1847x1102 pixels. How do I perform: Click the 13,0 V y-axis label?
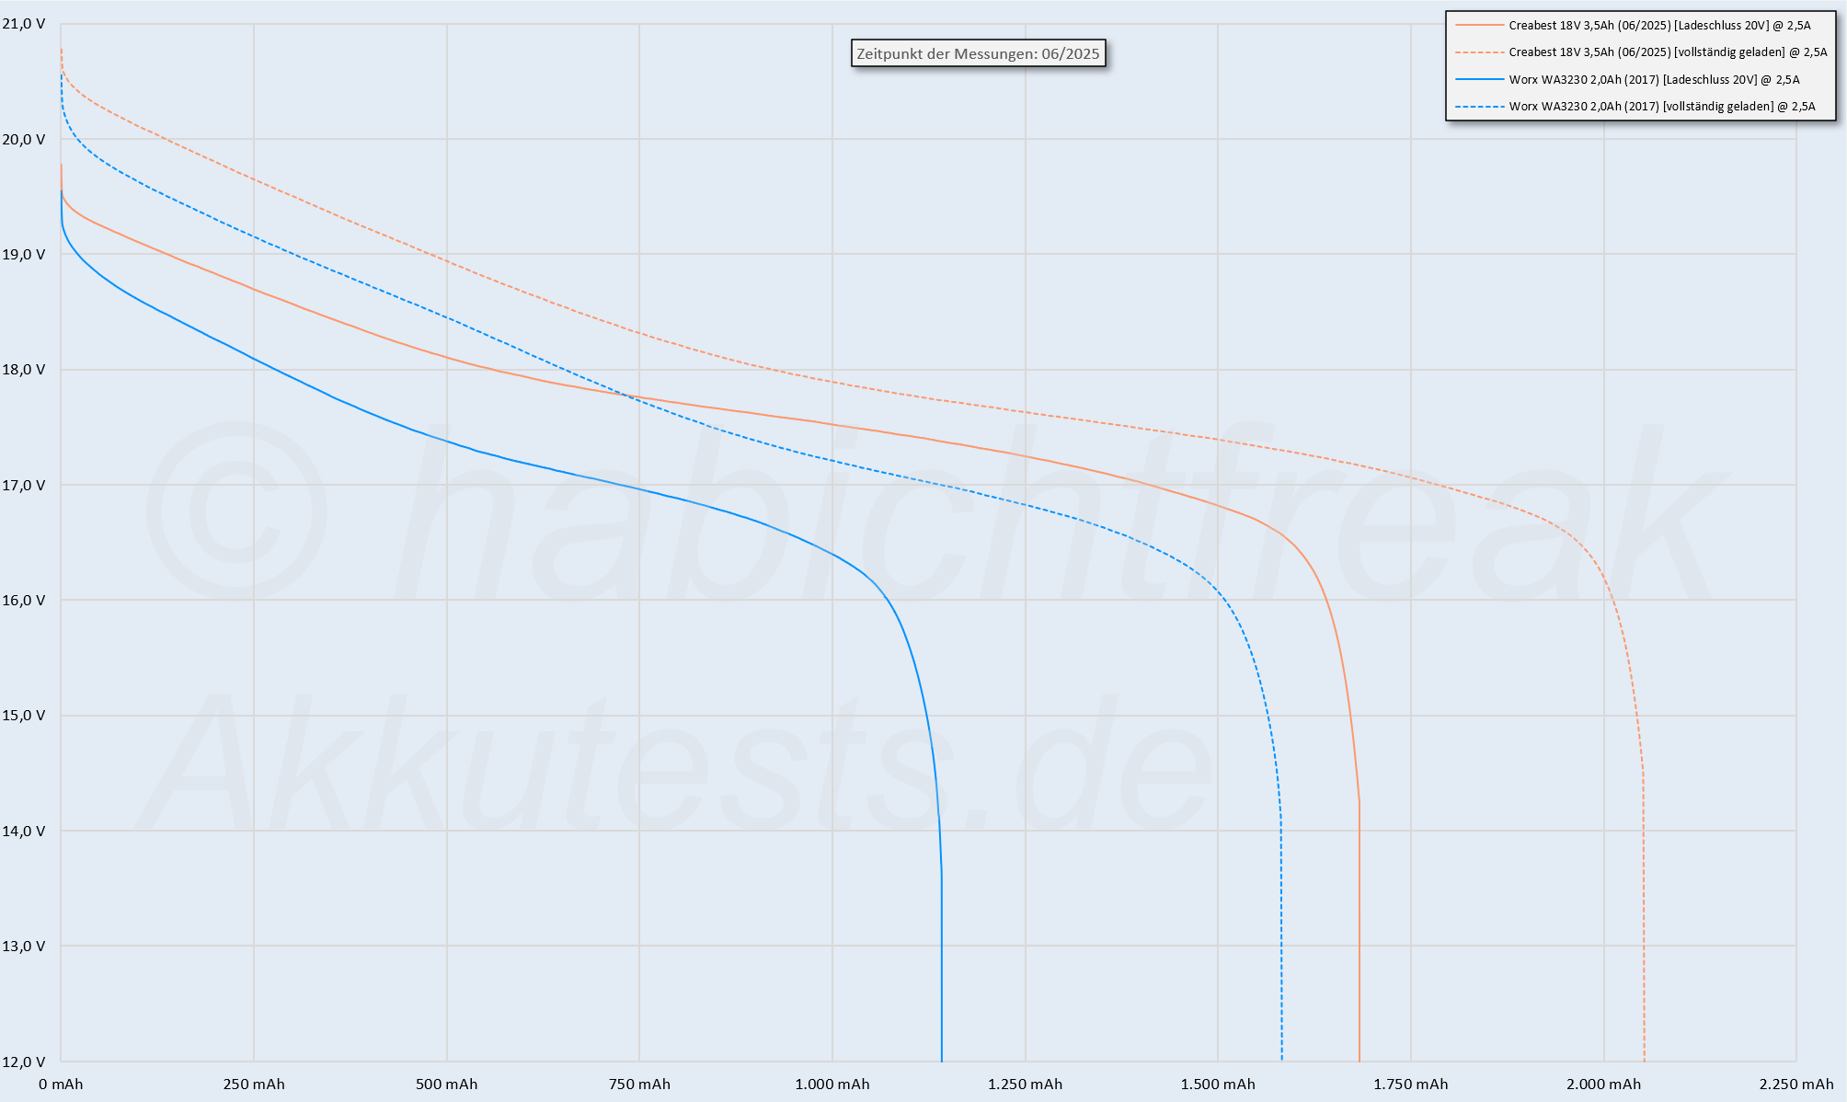tap(24, 947)
